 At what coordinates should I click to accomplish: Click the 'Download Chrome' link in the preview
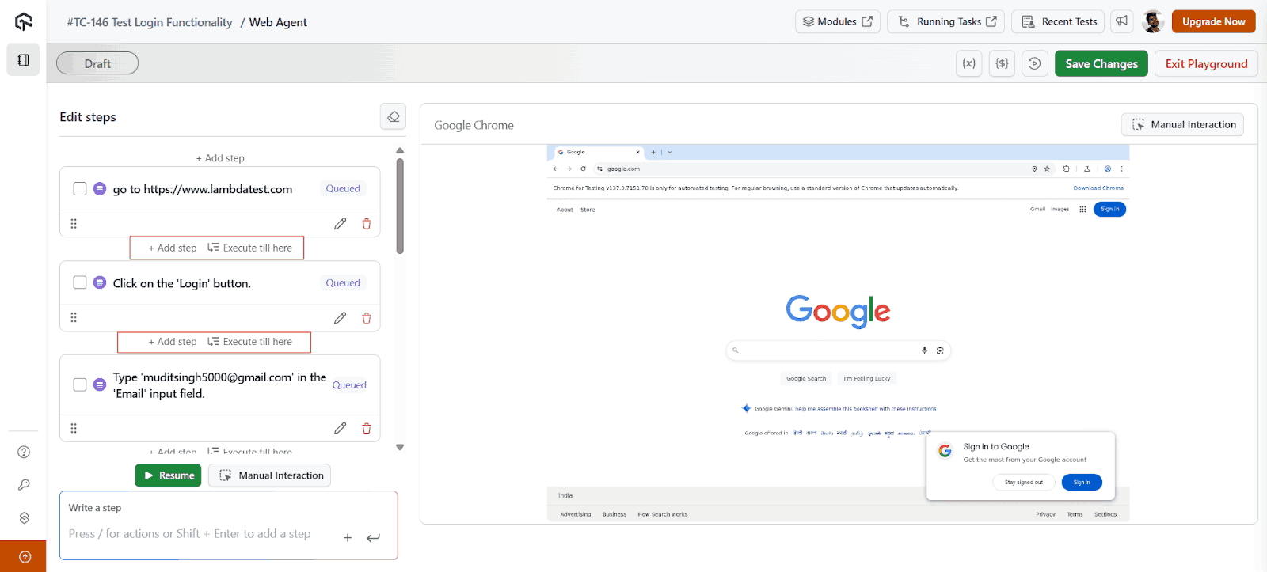pos(1098,188)
